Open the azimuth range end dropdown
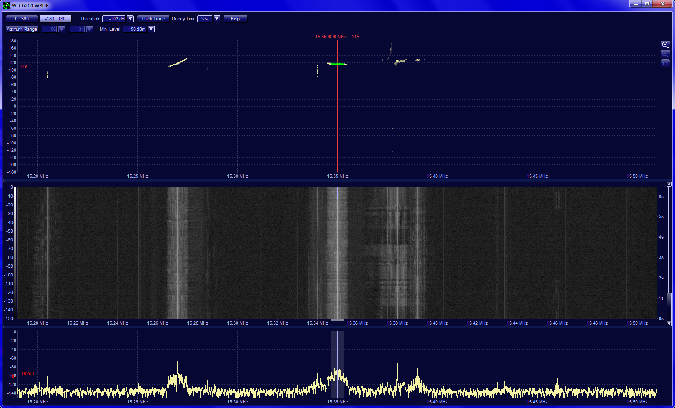Screen dimensions: 675x408 [90, 29]
